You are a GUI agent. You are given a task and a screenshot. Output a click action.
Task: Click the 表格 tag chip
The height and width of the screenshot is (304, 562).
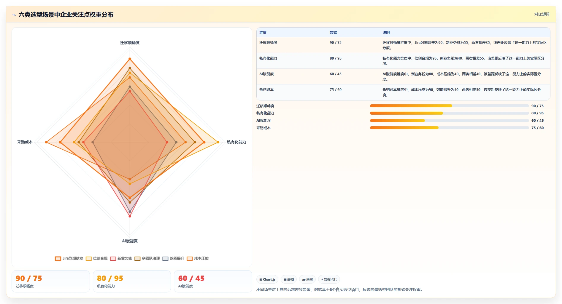click(289, 279)
